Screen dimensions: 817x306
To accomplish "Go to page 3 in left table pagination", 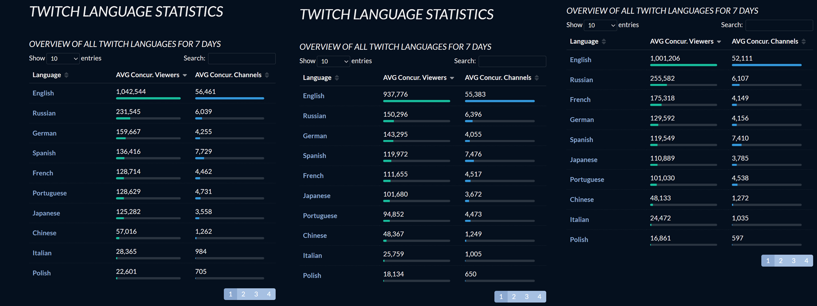I will coord(256,294).
